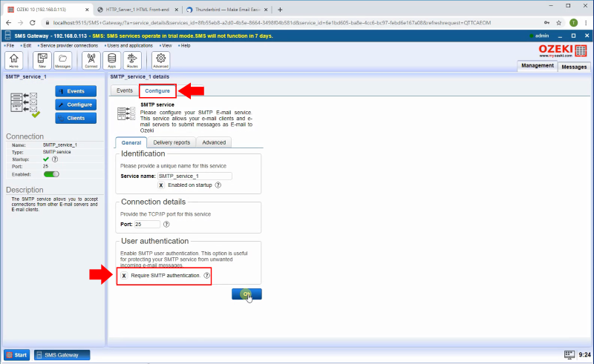Click the Connect antenna toolbar icon
Image resolution: width=594 pixels, height=364 pixels.
click(91, 60)
